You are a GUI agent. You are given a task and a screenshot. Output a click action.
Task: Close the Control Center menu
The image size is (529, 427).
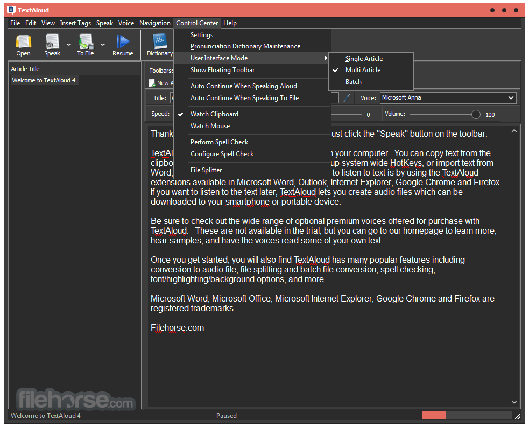[x=197, y=23]
